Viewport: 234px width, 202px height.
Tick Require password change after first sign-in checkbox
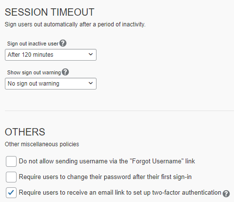point(11,177)
